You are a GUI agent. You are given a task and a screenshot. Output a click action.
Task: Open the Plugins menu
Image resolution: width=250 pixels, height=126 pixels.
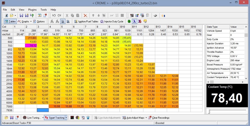(32, 10)
